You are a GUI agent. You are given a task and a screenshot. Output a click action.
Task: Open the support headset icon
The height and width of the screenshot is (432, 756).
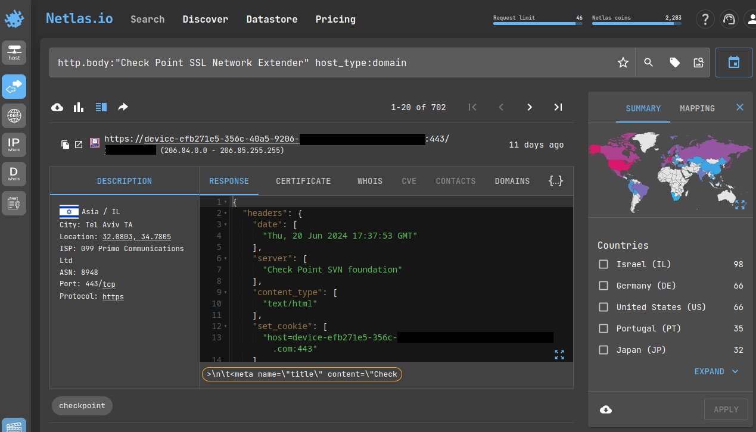[x=729, y=20]
